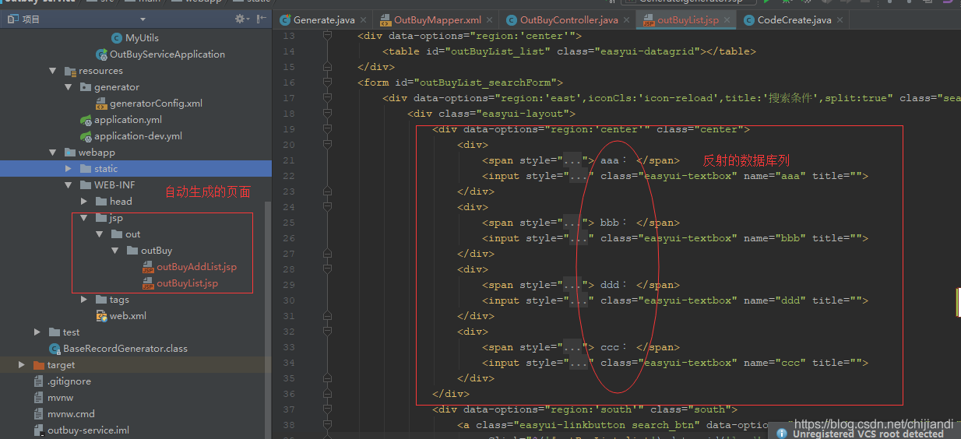Open MyUtils class in project tree
Image resolution: width=961 pixels, height=439 pixels.
click(142, 37)
